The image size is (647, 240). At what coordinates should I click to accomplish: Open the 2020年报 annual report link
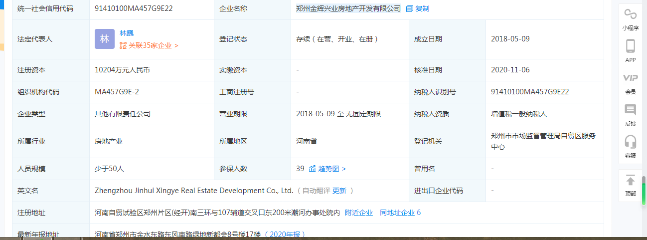pos(285,234)
